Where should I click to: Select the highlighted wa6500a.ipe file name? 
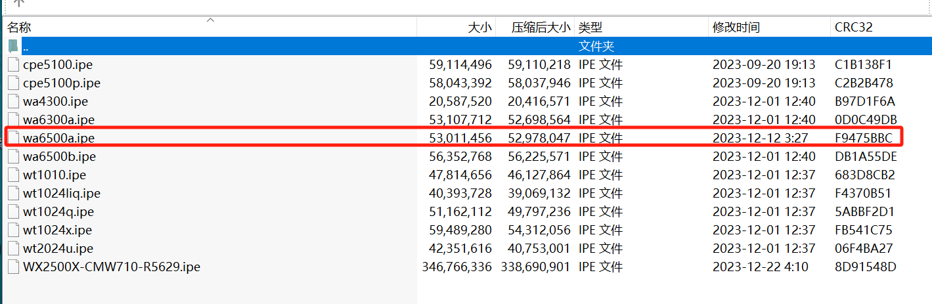pos(59,139)
